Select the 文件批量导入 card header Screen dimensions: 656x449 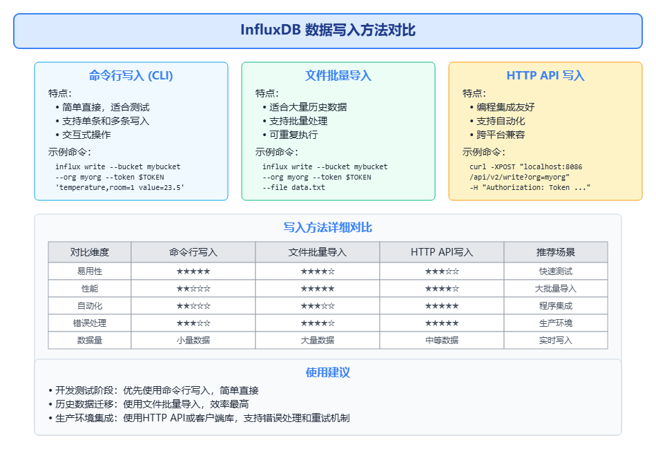(x=338, y=76)
